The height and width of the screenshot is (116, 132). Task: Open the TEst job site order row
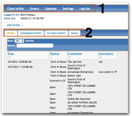point(62,62)
